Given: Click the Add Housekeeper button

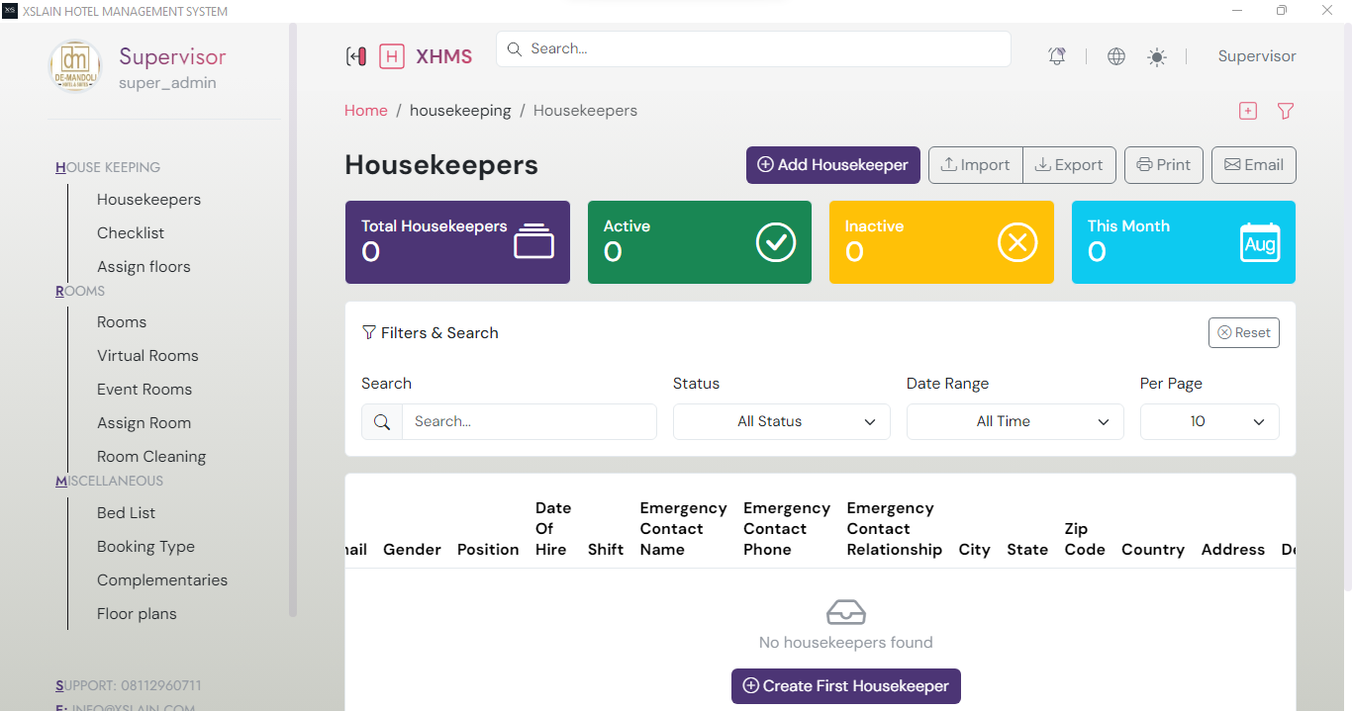Looking at the screenshot, I should click(832, 164).
